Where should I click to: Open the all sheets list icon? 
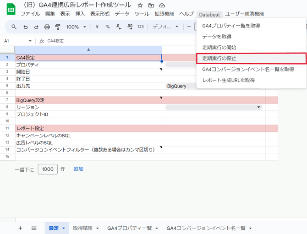tap(34, 228)
